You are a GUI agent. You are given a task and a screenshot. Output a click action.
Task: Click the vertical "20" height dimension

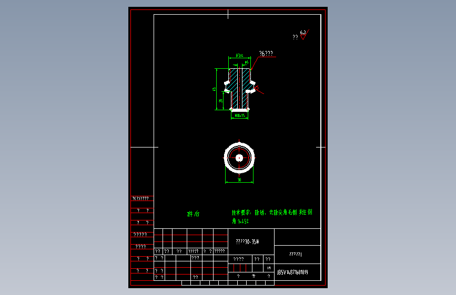221,101
